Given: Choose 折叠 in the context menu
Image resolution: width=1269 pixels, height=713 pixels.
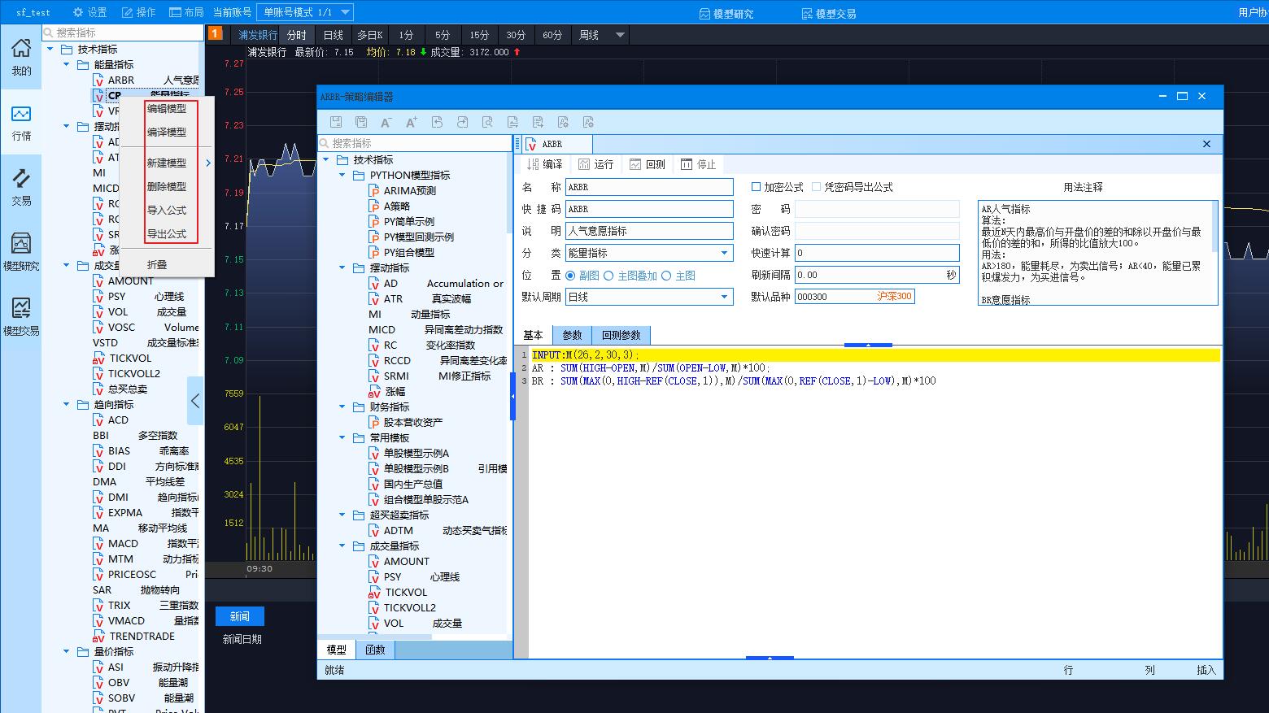Looking at the screenshot, I should 157,264.
